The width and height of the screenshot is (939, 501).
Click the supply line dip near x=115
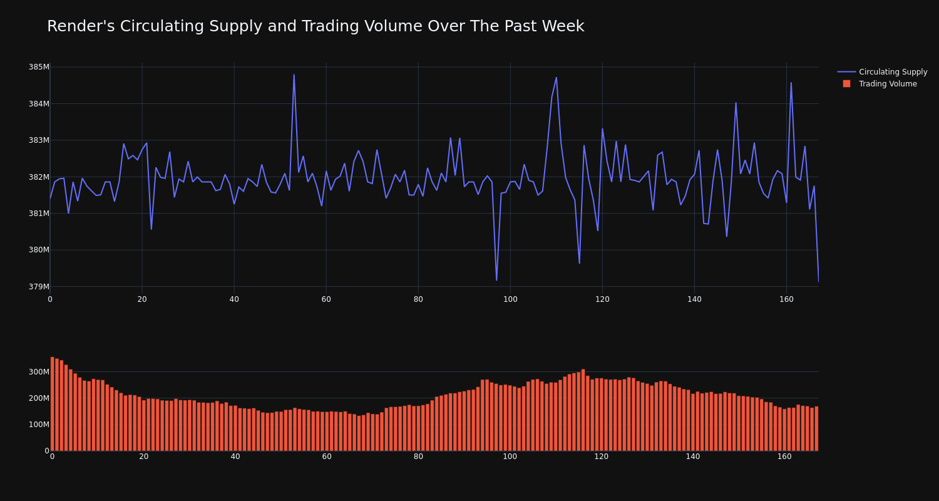[579, 262]
